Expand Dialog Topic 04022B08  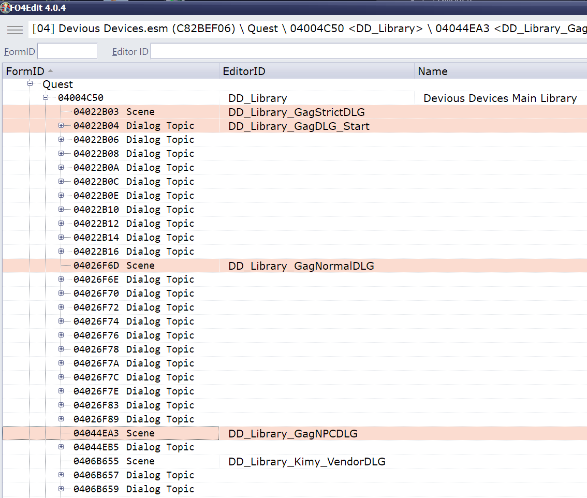pyautogui.click(x=61, y=153)
